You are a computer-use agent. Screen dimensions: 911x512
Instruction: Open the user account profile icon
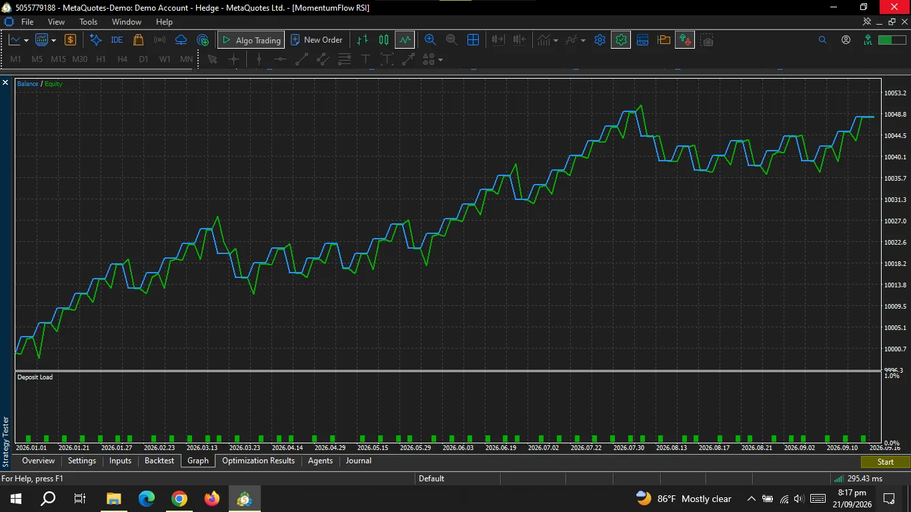846,40
